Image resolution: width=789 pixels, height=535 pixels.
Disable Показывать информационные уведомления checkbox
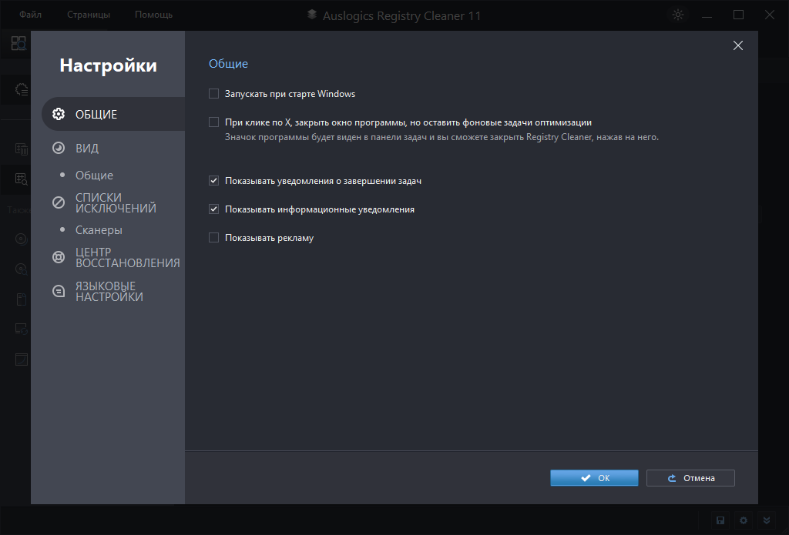[214, 209]
